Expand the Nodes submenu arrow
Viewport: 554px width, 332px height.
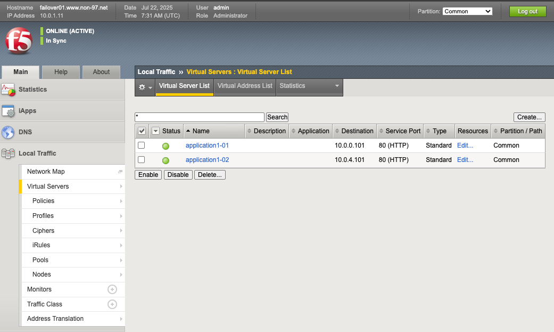121,274
